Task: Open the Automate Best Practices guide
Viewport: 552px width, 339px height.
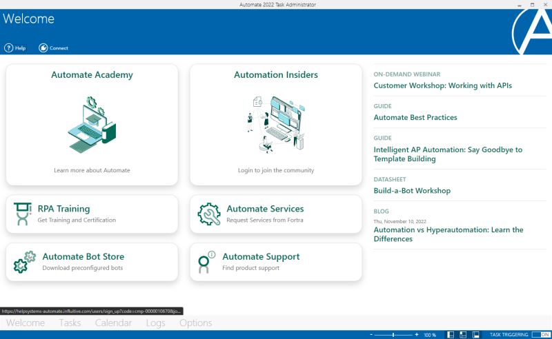Action: tap(415, 117)
